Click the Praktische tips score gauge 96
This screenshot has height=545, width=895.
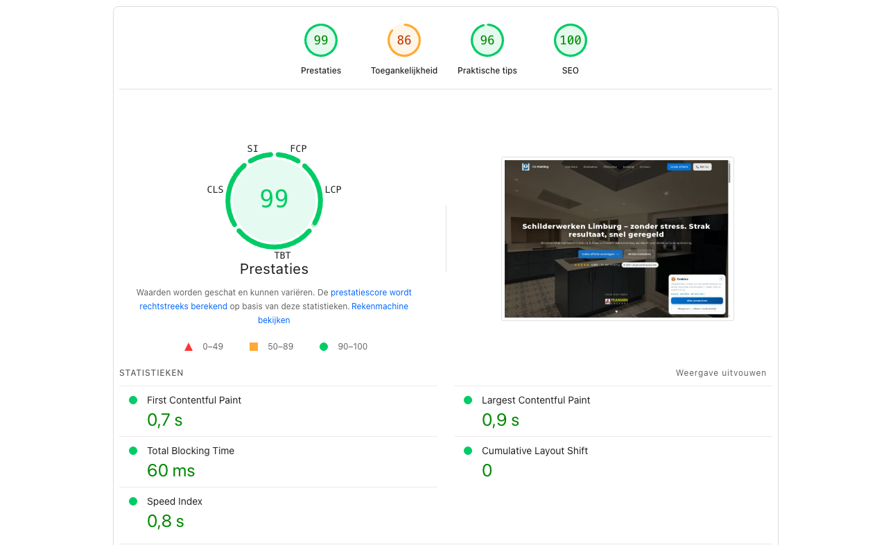(487, 40)
